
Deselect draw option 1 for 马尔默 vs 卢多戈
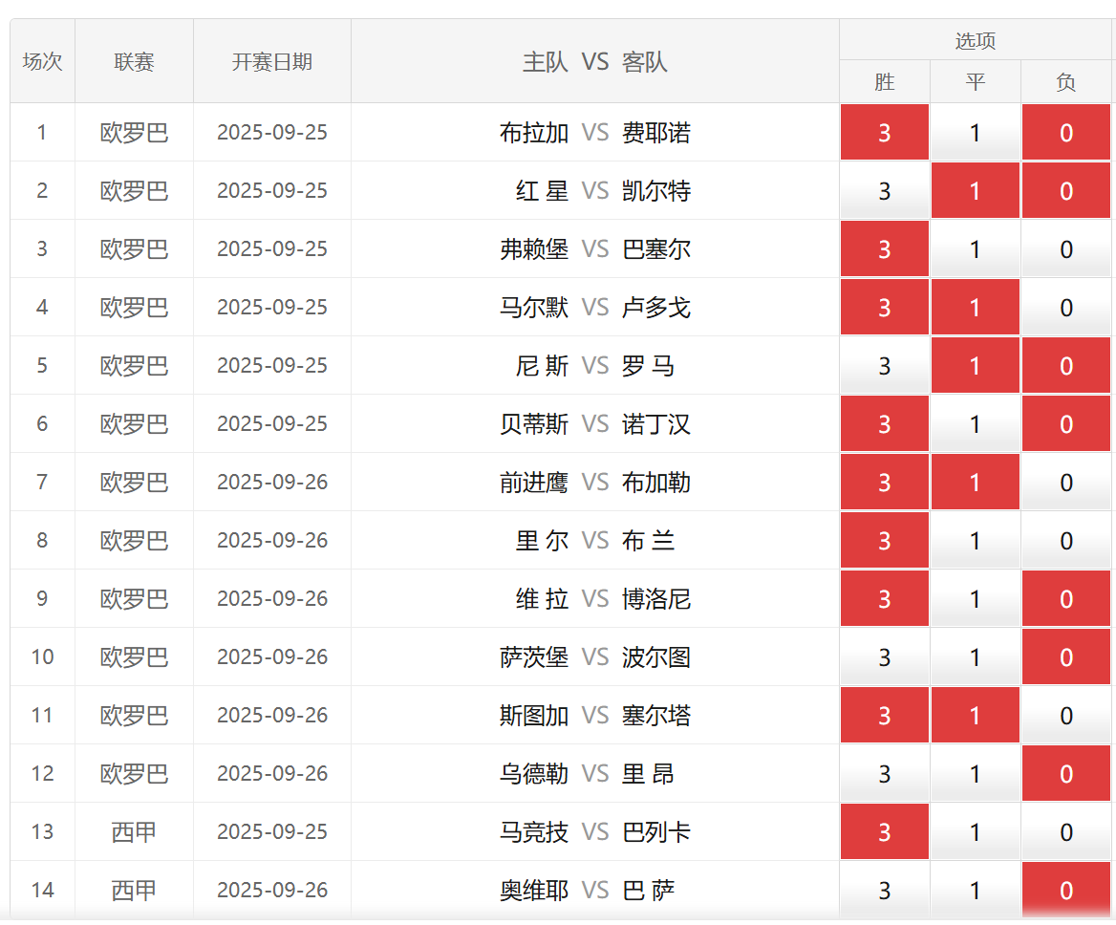(x=975, y=308)
